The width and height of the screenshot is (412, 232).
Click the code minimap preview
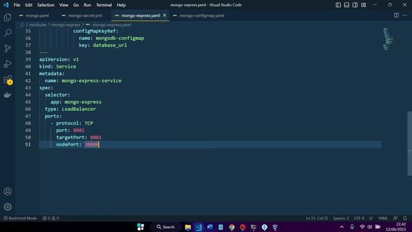click(388, 39)
